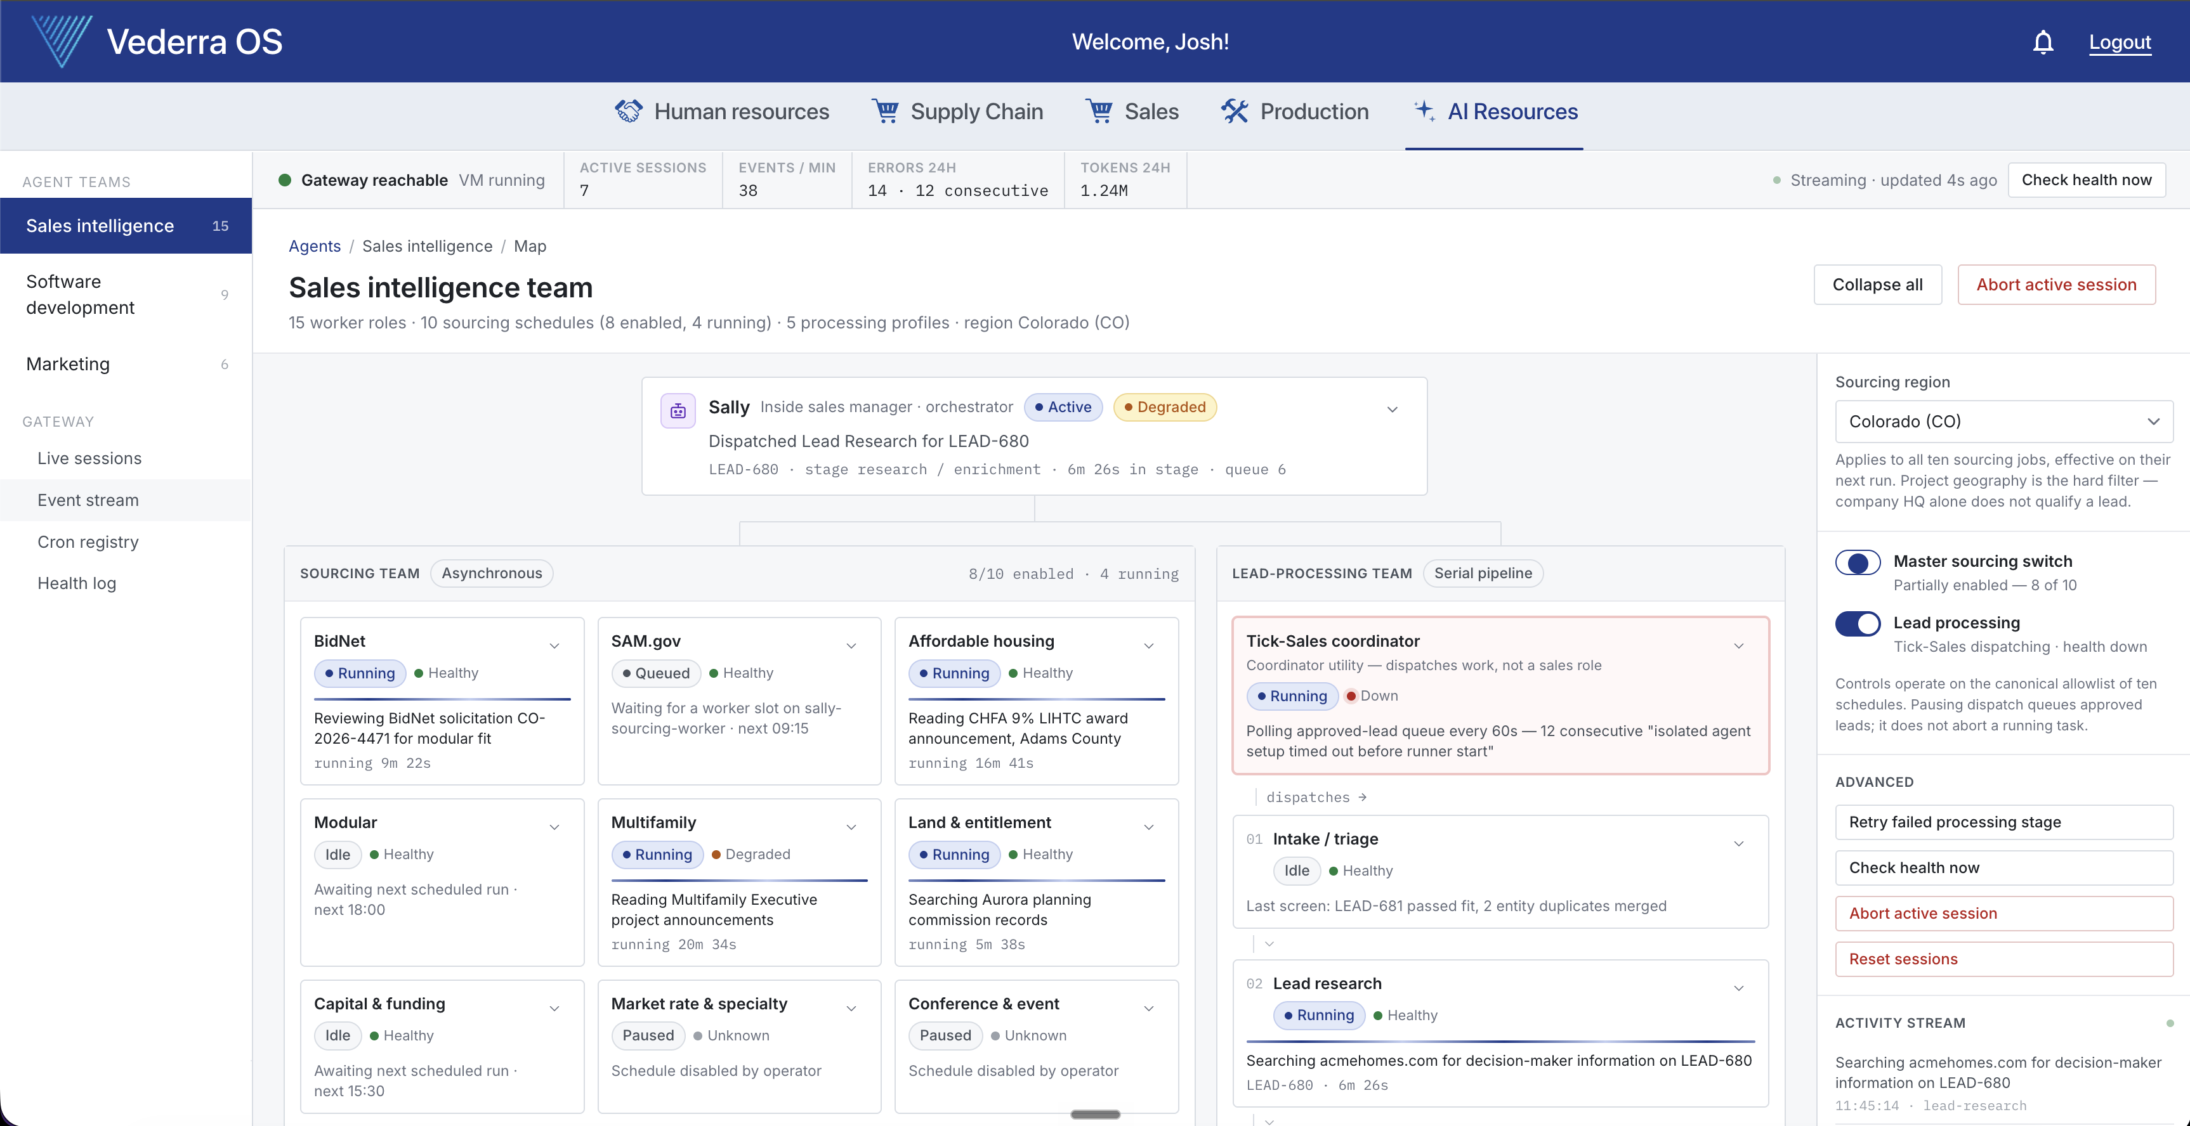Screen dimensions: 2190x1126
Task: Open Live sessions in Gateway
Action: pyautogui.click(x=126, y=459)
